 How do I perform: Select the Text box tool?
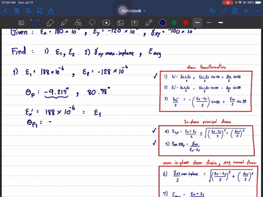(x=135, y=23)
